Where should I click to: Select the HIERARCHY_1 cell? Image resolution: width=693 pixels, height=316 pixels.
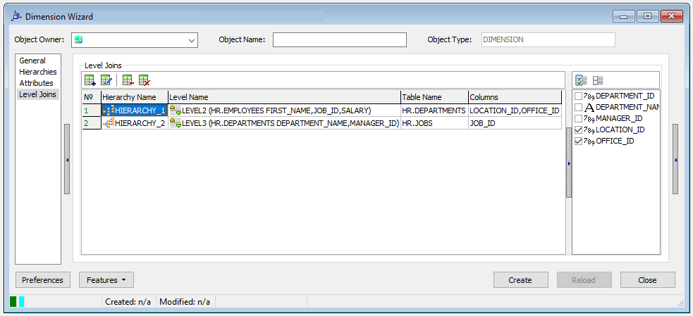(135, 110)
